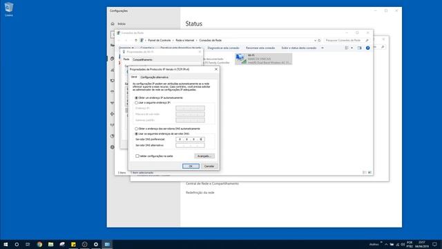Click the yellow Sticky Notes taskbar icon
This screenshot has width=442, height=249.
(x=73, y=244)
